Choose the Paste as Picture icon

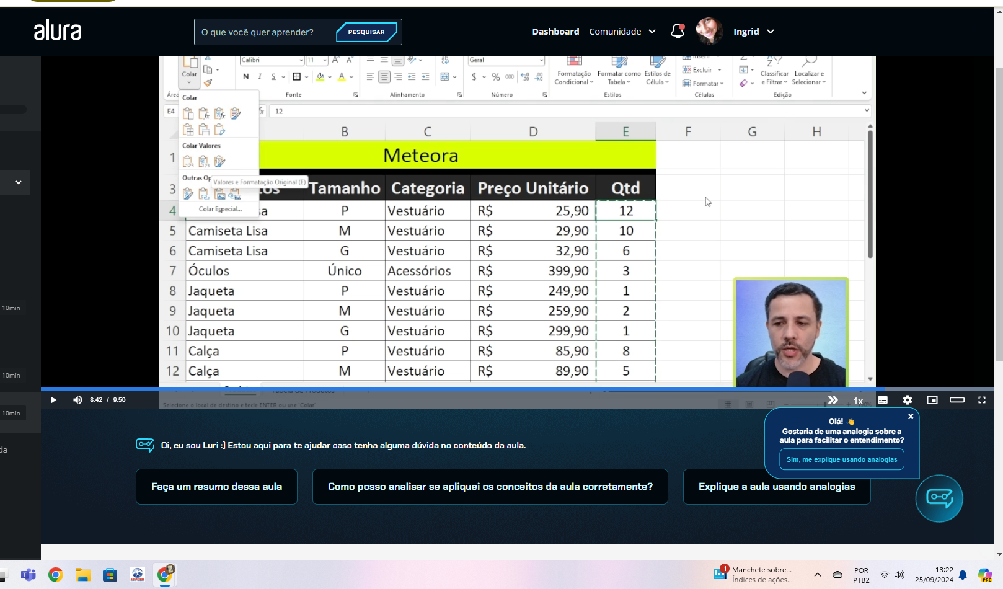(x=219, y=194)
